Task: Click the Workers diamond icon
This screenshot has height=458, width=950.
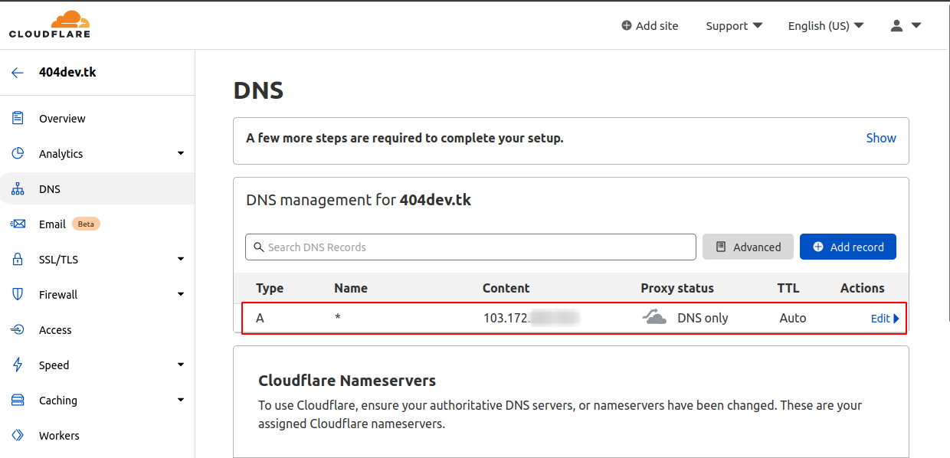Action: coord(18,435)
